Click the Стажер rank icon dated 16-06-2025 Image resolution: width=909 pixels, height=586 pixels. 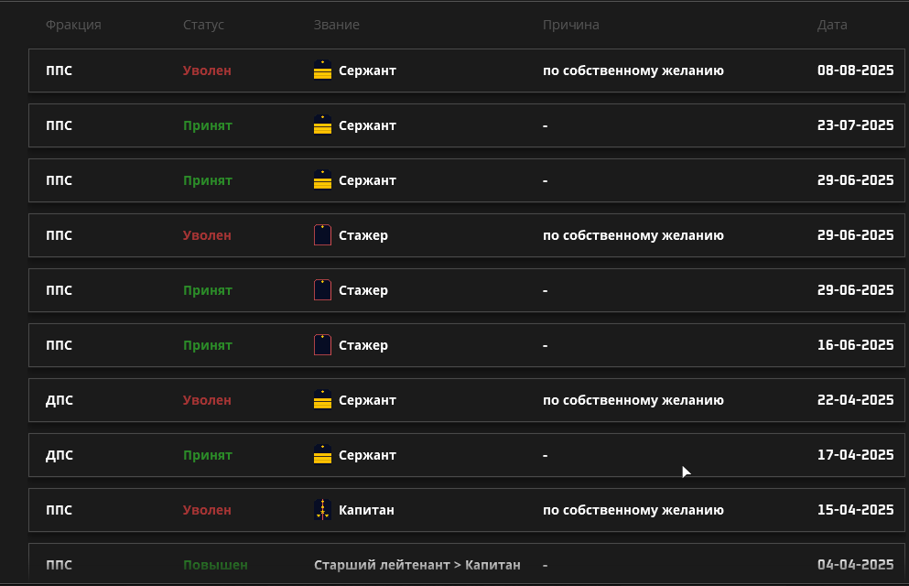(x=322, y=345)
